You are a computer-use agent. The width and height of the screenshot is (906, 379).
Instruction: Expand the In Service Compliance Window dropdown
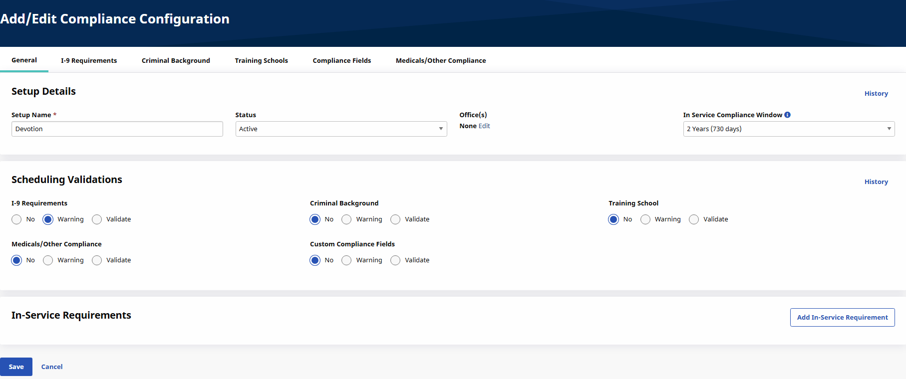(x=788, y=129)
